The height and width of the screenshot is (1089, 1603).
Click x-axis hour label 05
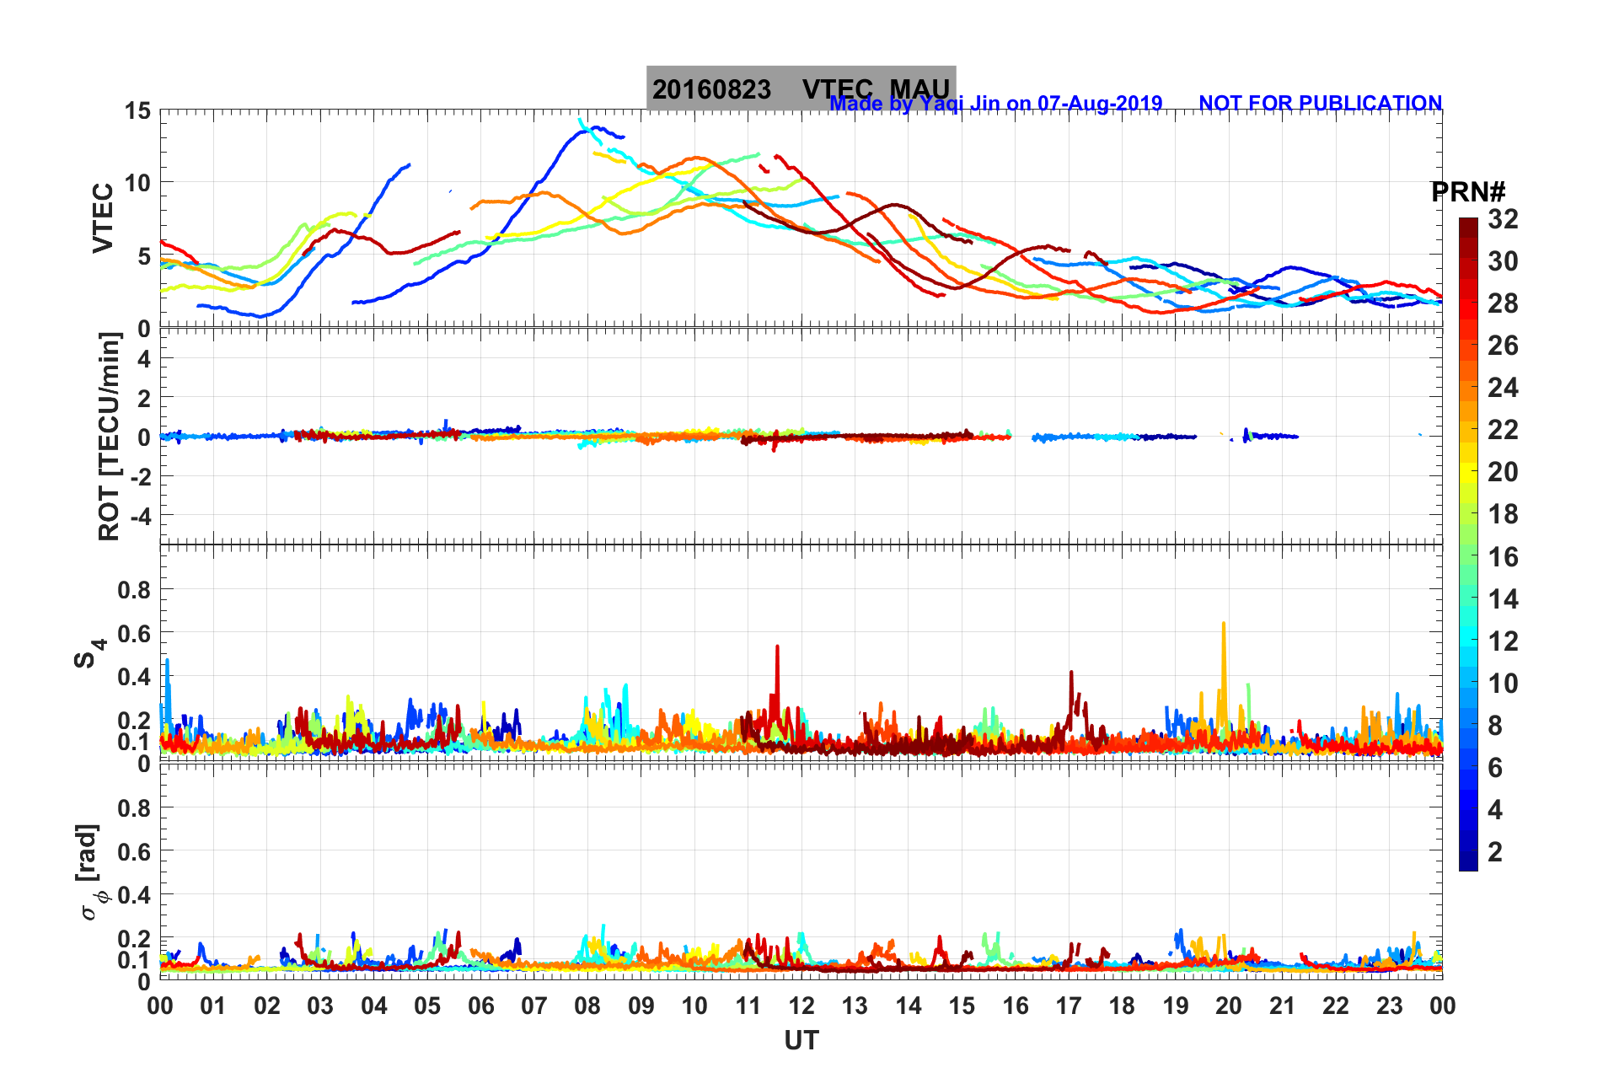pyautogui.click(x=427, y=1006)
